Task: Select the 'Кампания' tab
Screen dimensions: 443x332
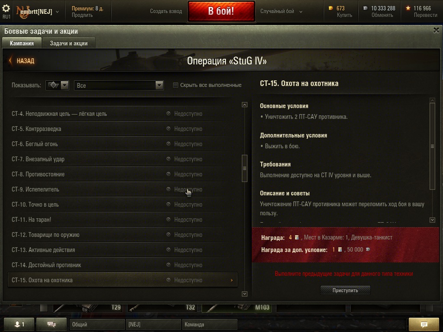Action: (x=22, y=43)
